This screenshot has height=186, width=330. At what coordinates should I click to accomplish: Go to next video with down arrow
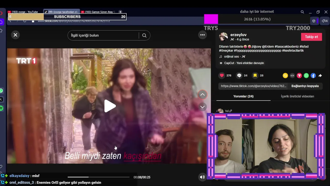click(203, 107)
